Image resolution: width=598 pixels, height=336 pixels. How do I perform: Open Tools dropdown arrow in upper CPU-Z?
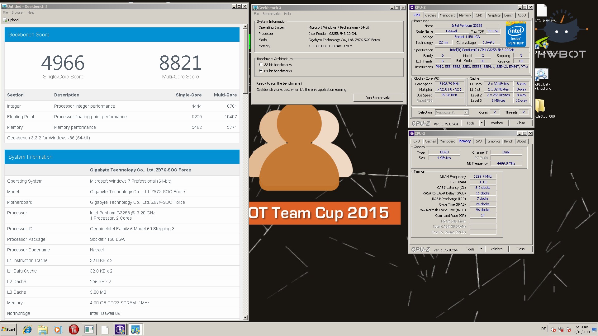482,123
